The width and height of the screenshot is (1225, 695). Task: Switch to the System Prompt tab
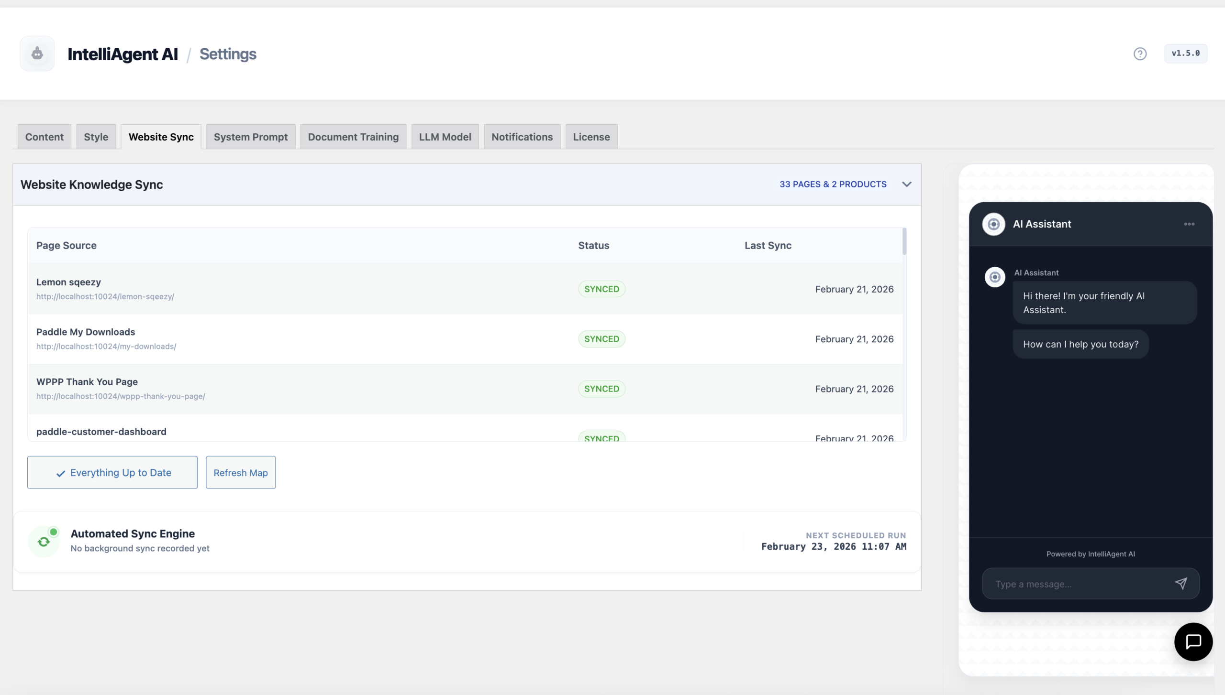pyautogui.click(x=251, y=137)
